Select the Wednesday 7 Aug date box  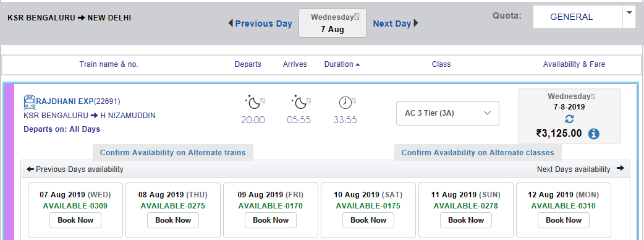(333, 23)
